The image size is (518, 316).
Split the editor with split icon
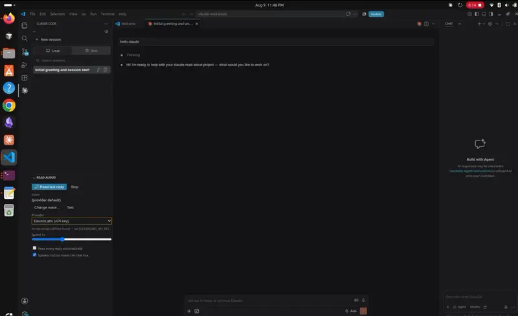[426, 24]
